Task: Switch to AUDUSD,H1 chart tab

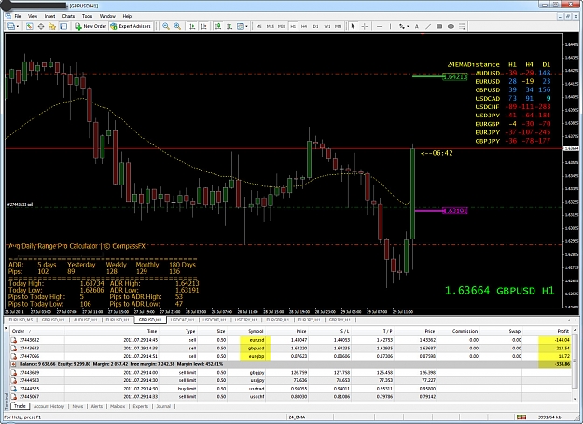Action: [85, 320]
